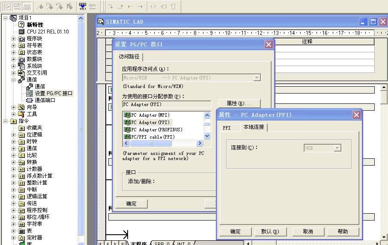The width and height of the screenshot is (388, 245).
Task: Click the 计数器 counter folder icon
Action: (x=21, y=169)
